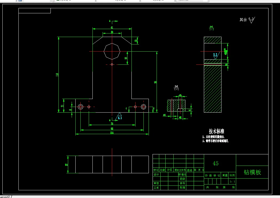Click the hatched C-C section view
This screenshot has height=198, width=280.
coord(176,105)
